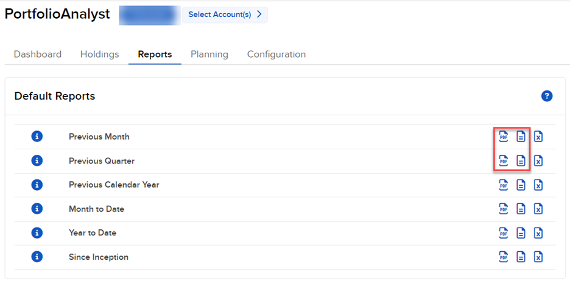The height and width of the screenshot is (281, 570).
Task: Download the Month to Date PDF report
Action: (x=503, y=209)
